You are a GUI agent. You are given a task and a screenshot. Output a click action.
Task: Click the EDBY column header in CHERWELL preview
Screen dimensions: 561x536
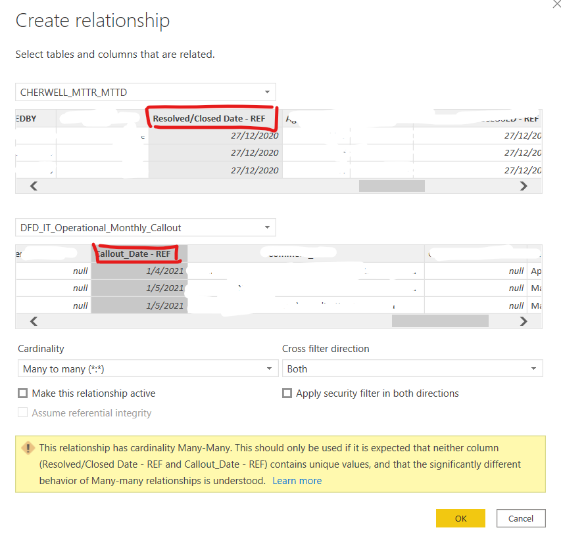(36, 118)
